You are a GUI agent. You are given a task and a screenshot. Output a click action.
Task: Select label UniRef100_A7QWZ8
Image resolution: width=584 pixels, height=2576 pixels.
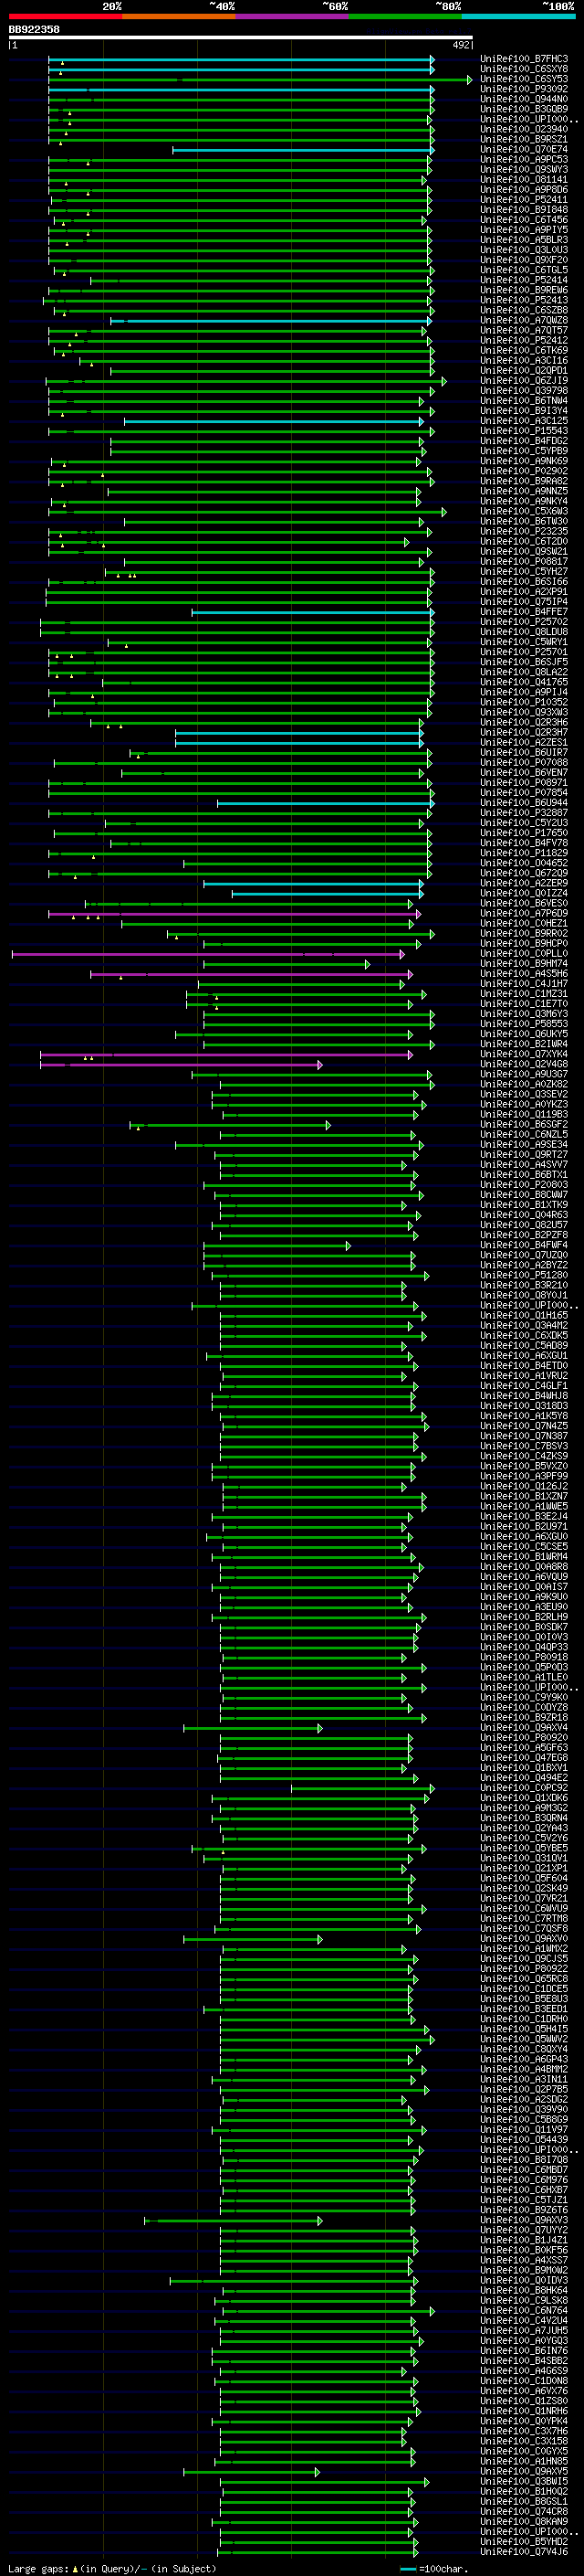point(524,321)
